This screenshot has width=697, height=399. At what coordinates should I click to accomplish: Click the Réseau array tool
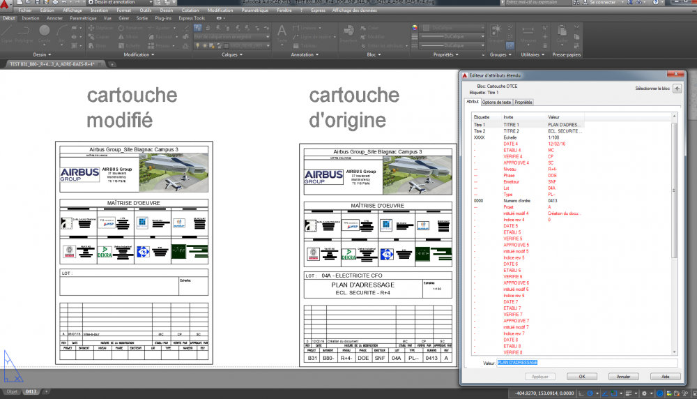(160, 46)
